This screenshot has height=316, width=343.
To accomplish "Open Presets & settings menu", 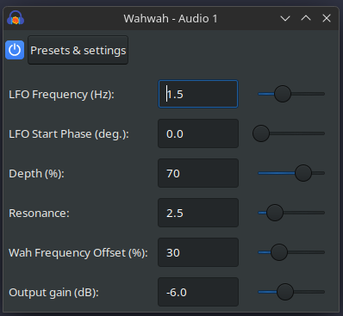I will click(x=78, y=50).
